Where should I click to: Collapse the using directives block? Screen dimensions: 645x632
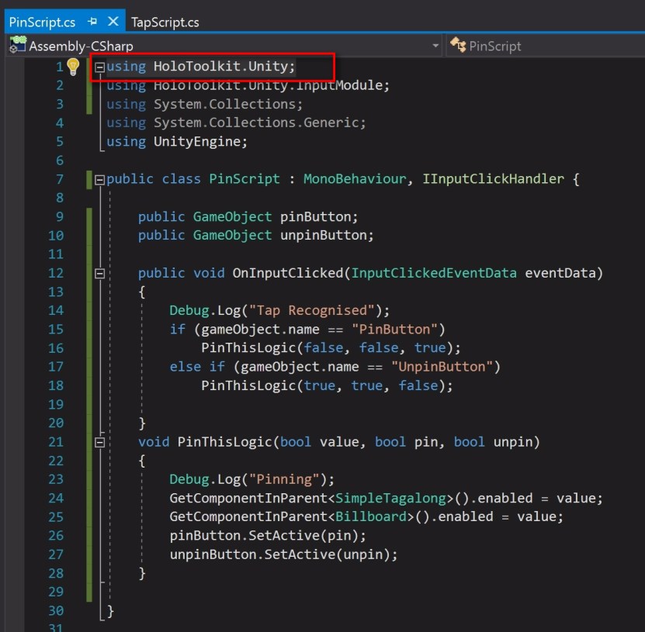pyautogui.click(x=99, y=67)
